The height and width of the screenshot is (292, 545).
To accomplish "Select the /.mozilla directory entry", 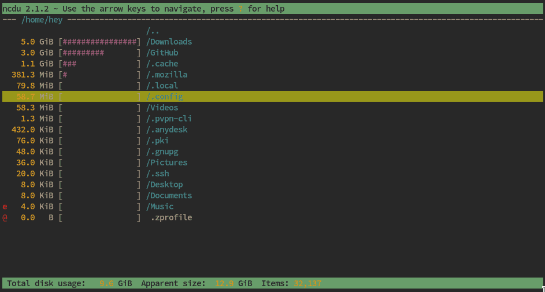I will click(x=166, y=75).
